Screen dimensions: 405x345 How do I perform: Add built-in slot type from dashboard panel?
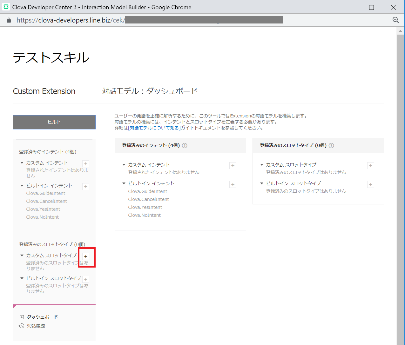(x=371, y=184)
